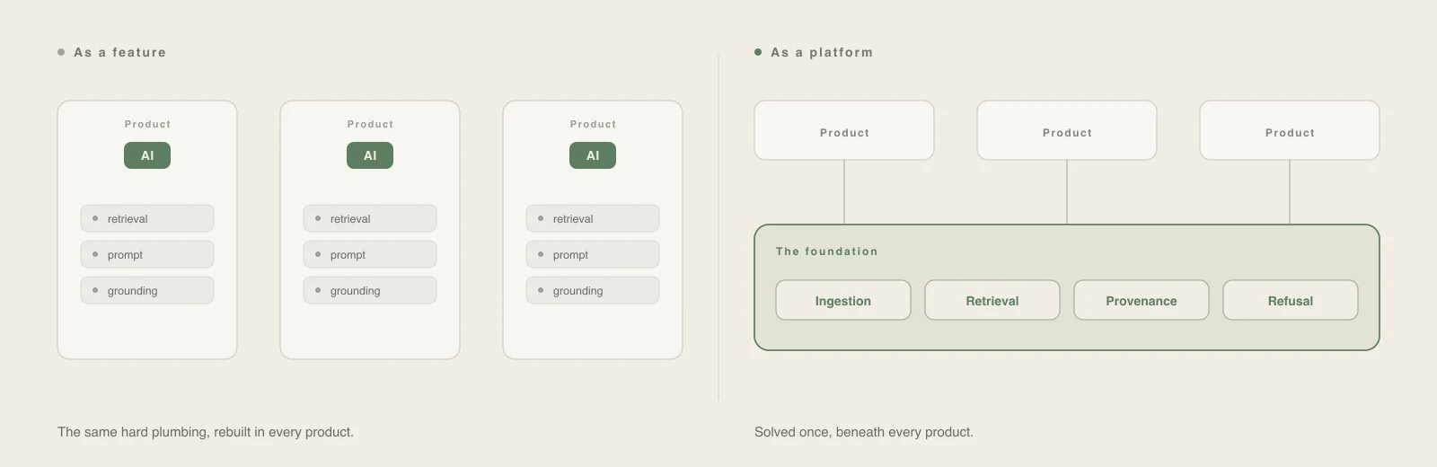Select the green dot beside As a platform
1437x467 pixels.
coord(758,52)
